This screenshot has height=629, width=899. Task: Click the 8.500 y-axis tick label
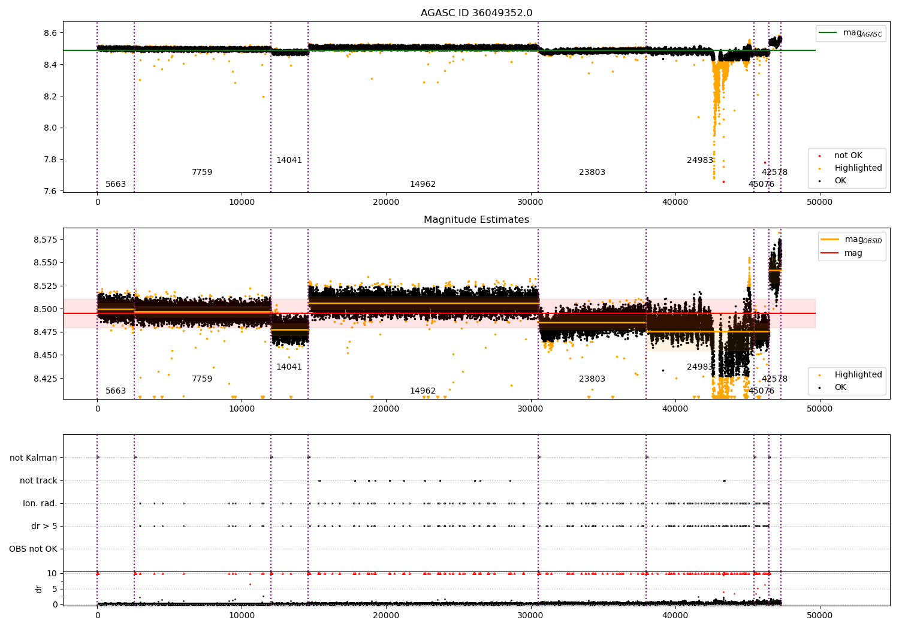point(45,309)
